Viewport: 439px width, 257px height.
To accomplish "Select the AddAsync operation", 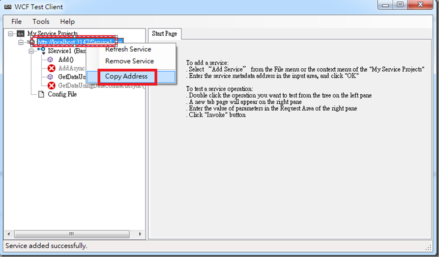I will point(72,68).
